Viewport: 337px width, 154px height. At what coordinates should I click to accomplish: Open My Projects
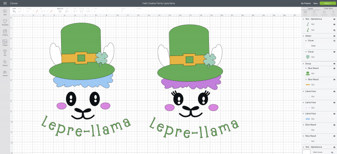coord(306,3)
